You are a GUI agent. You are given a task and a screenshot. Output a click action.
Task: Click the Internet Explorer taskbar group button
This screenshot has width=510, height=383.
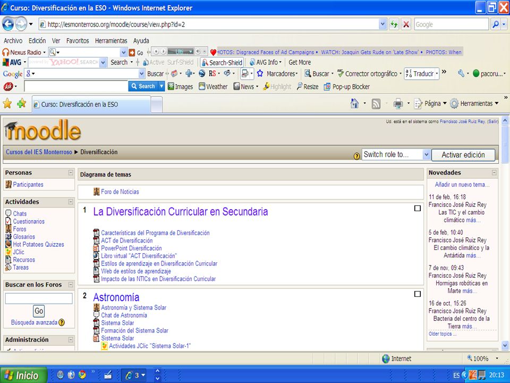click(x=135, y=376)
